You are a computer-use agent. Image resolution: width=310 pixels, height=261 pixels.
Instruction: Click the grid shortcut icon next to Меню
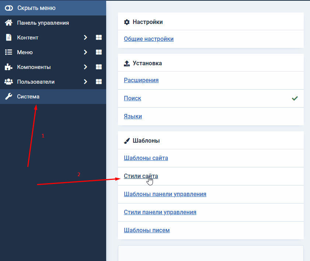coord(98,52)
